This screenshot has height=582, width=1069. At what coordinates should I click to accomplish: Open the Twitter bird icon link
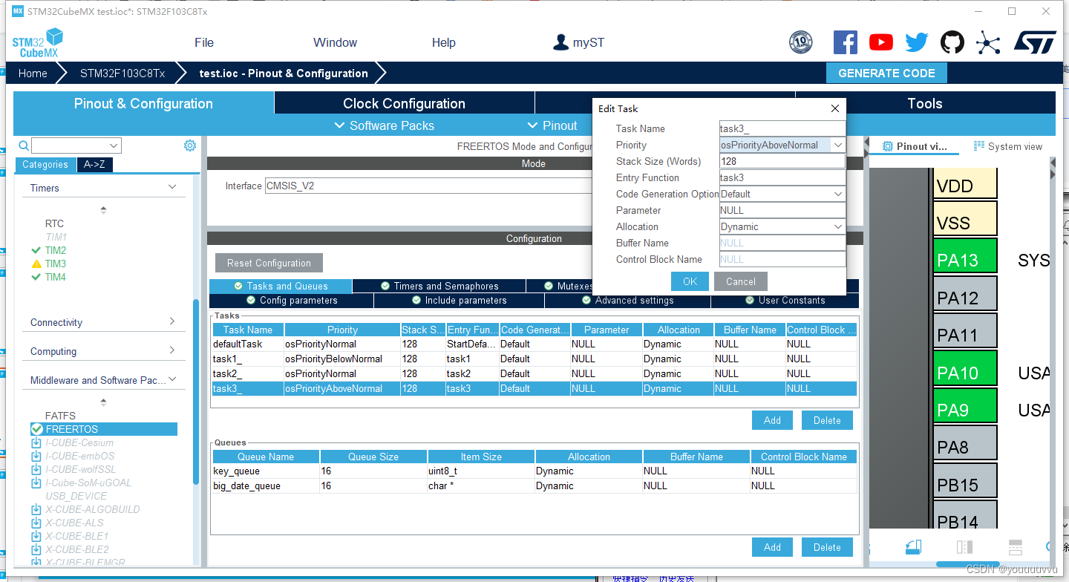click(917, 42)
